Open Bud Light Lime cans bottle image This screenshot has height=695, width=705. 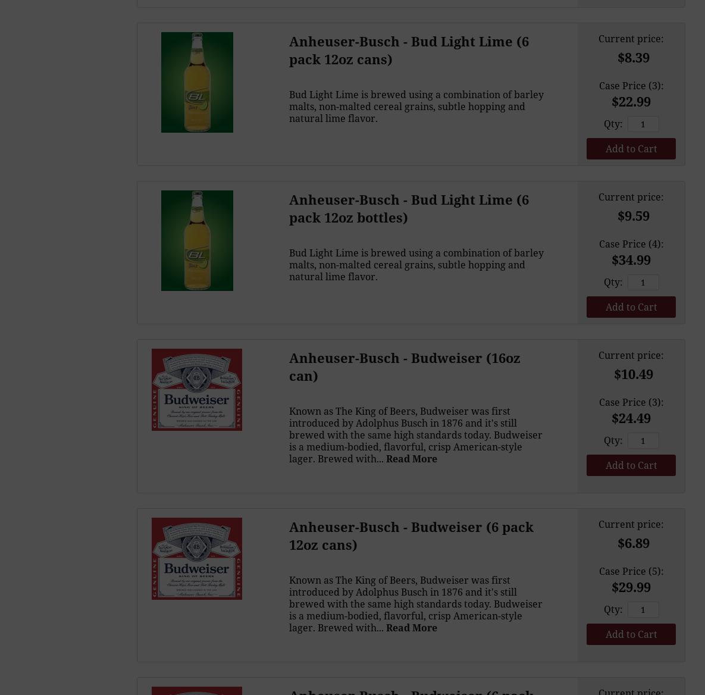point(197,82)
